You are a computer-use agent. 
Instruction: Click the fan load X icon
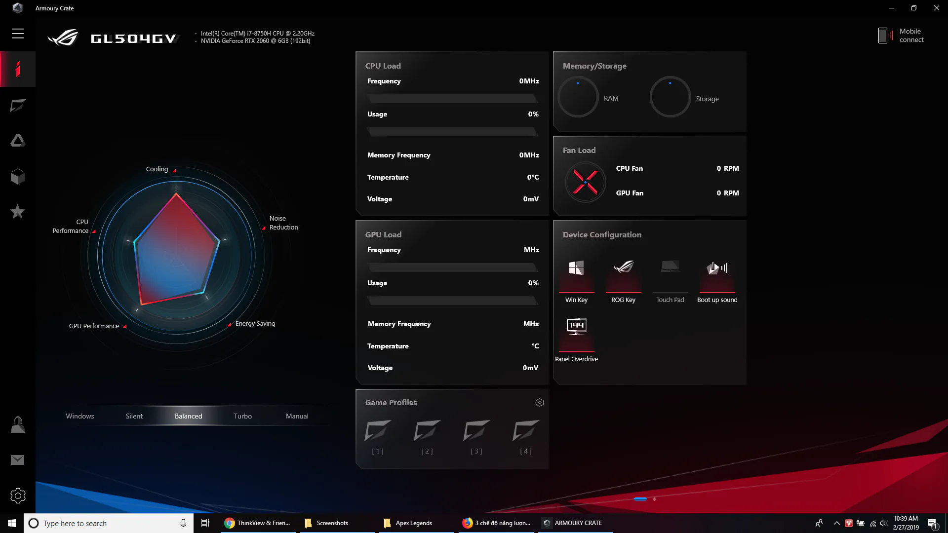586,182
